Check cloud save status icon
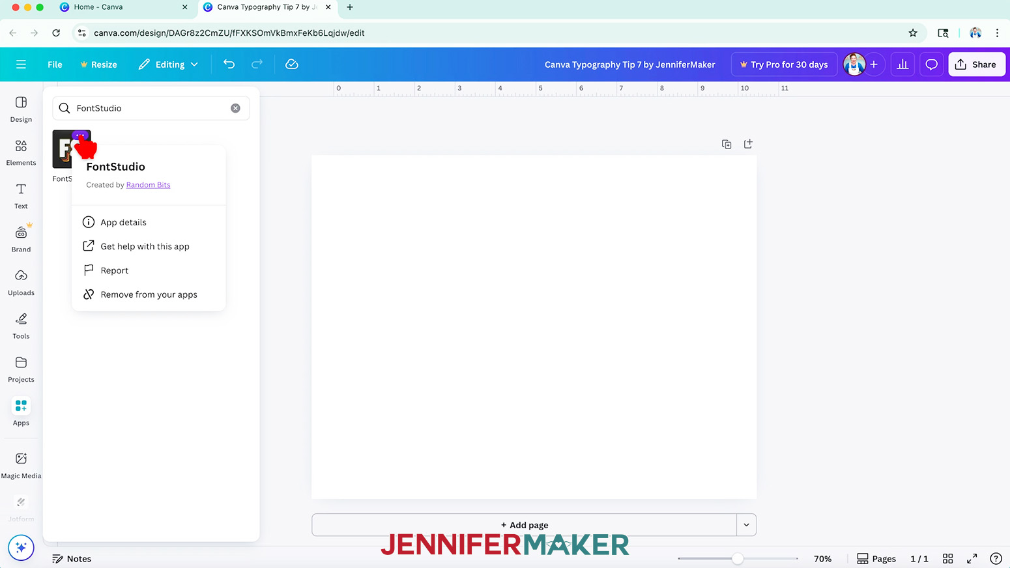The height and width of the screenshot is (568, 1010). click(x=292, y=64)
